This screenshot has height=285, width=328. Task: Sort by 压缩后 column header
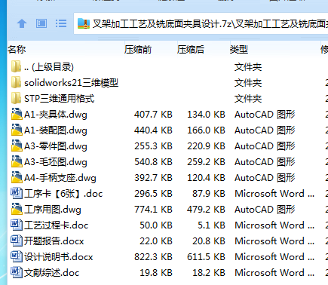click(x=191, y=50)
